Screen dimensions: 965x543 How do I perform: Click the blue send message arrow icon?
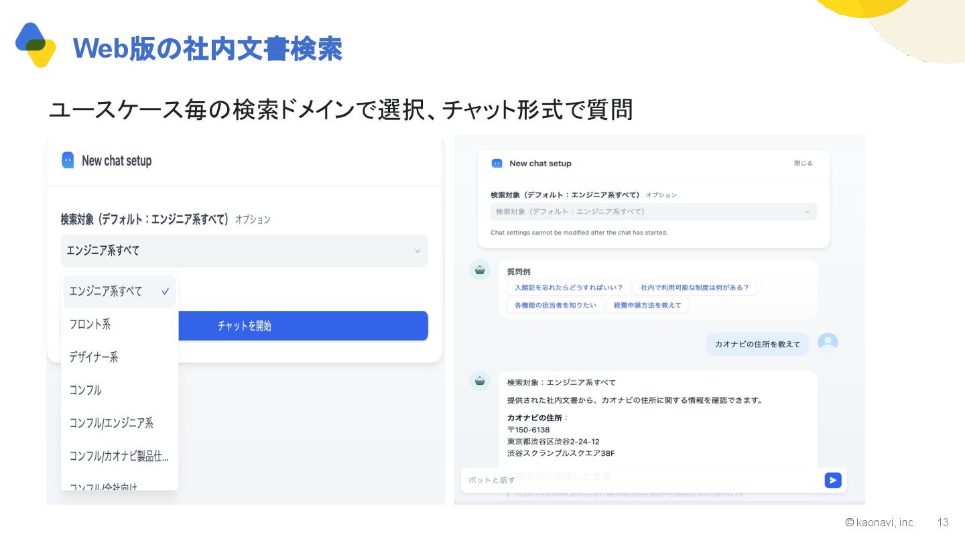(x=832, y=480)
